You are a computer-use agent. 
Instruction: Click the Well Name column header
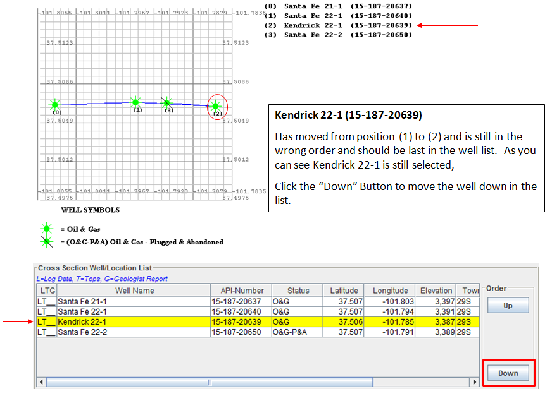[134, 291]
